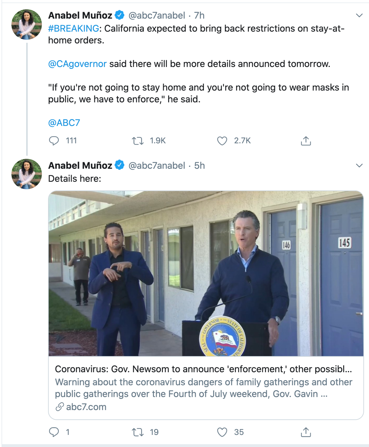Share the 'Details here' tweet
This screenshot has height=447, width=369.
[x=306, y=432]
